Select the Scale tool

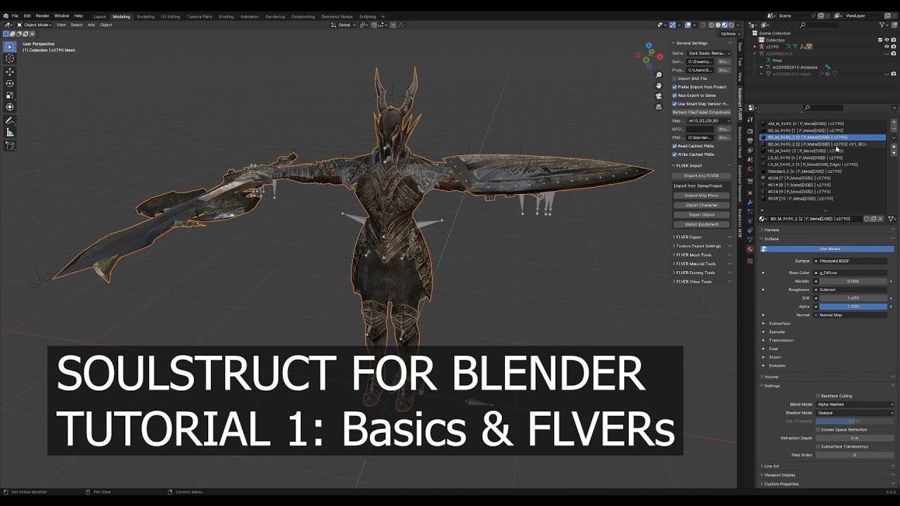[x=10, y=95]
